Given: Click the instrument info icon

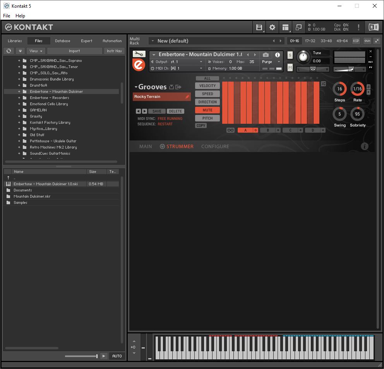Looking at the screenshot, I should point(277,55).
